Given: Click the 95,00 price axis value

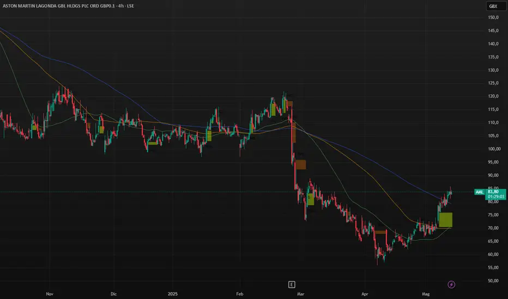Looking at the screenshot, I should [493, 162].
